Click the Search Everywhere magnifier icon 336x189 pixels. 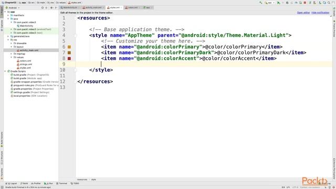329,3
